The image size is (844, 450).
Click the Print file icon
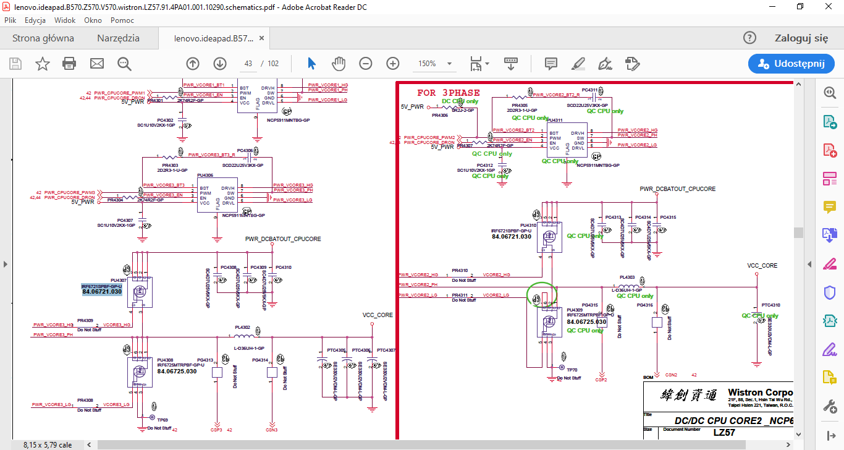tap(69, 64)
